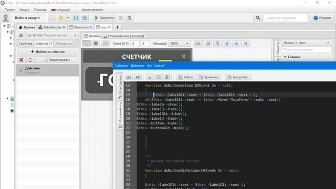The image size is (336, 189).
Task: Switch to the Поведения tab
Action: [64, 44]
